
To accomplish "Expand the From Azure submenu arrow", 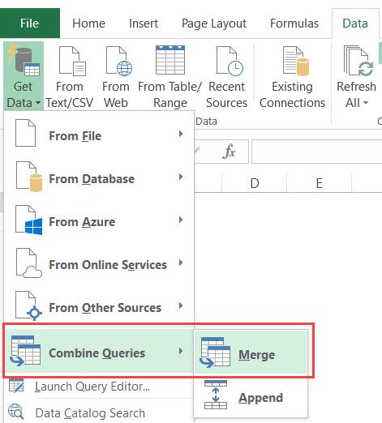I will 181,220.
